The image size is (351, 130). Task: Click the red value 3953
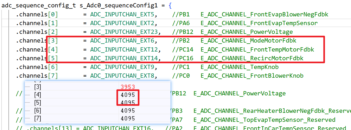click(128, 87)
